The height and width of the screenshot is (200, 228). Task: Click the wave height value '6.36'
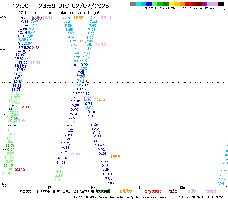click(224, 171)
